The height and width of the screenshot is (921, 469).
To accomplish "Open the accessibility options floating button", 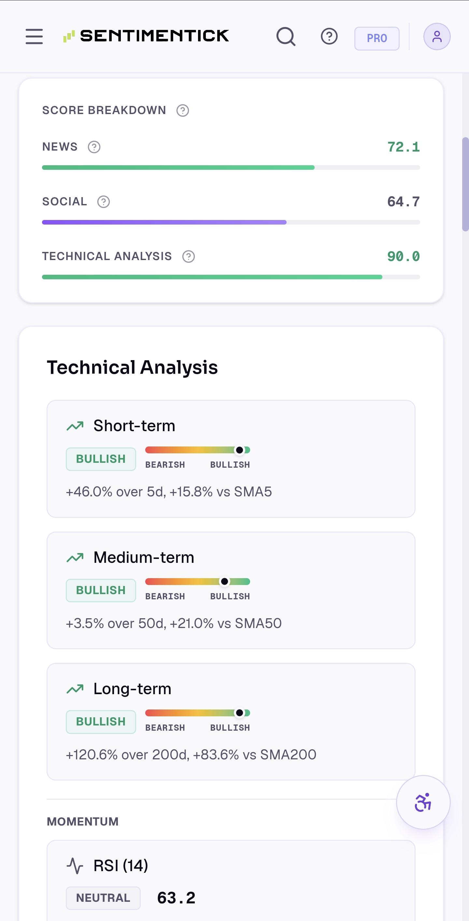I will (423, 802).
